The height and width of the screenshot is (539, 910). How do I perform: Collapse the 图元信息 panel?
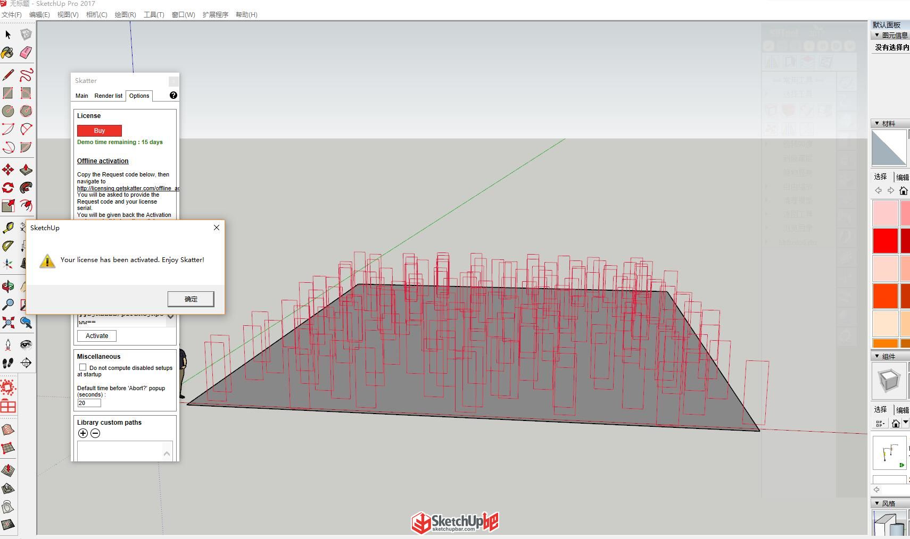877,35
